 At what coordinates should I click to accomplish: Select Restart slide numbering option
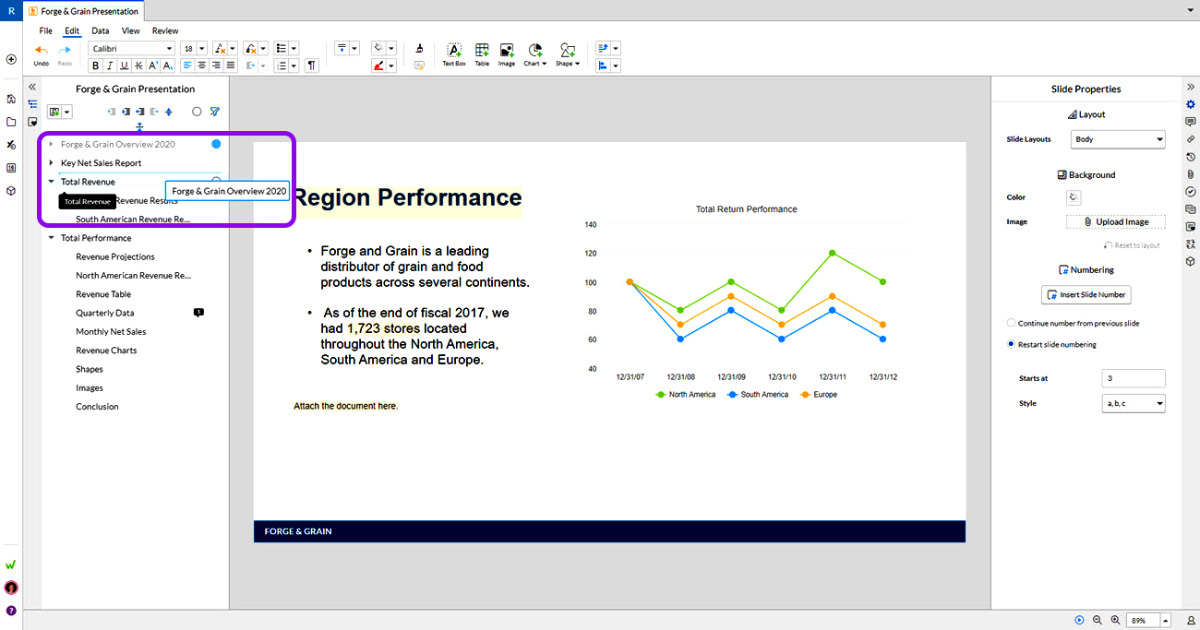pyautogui.click(x=1051, y=344)
